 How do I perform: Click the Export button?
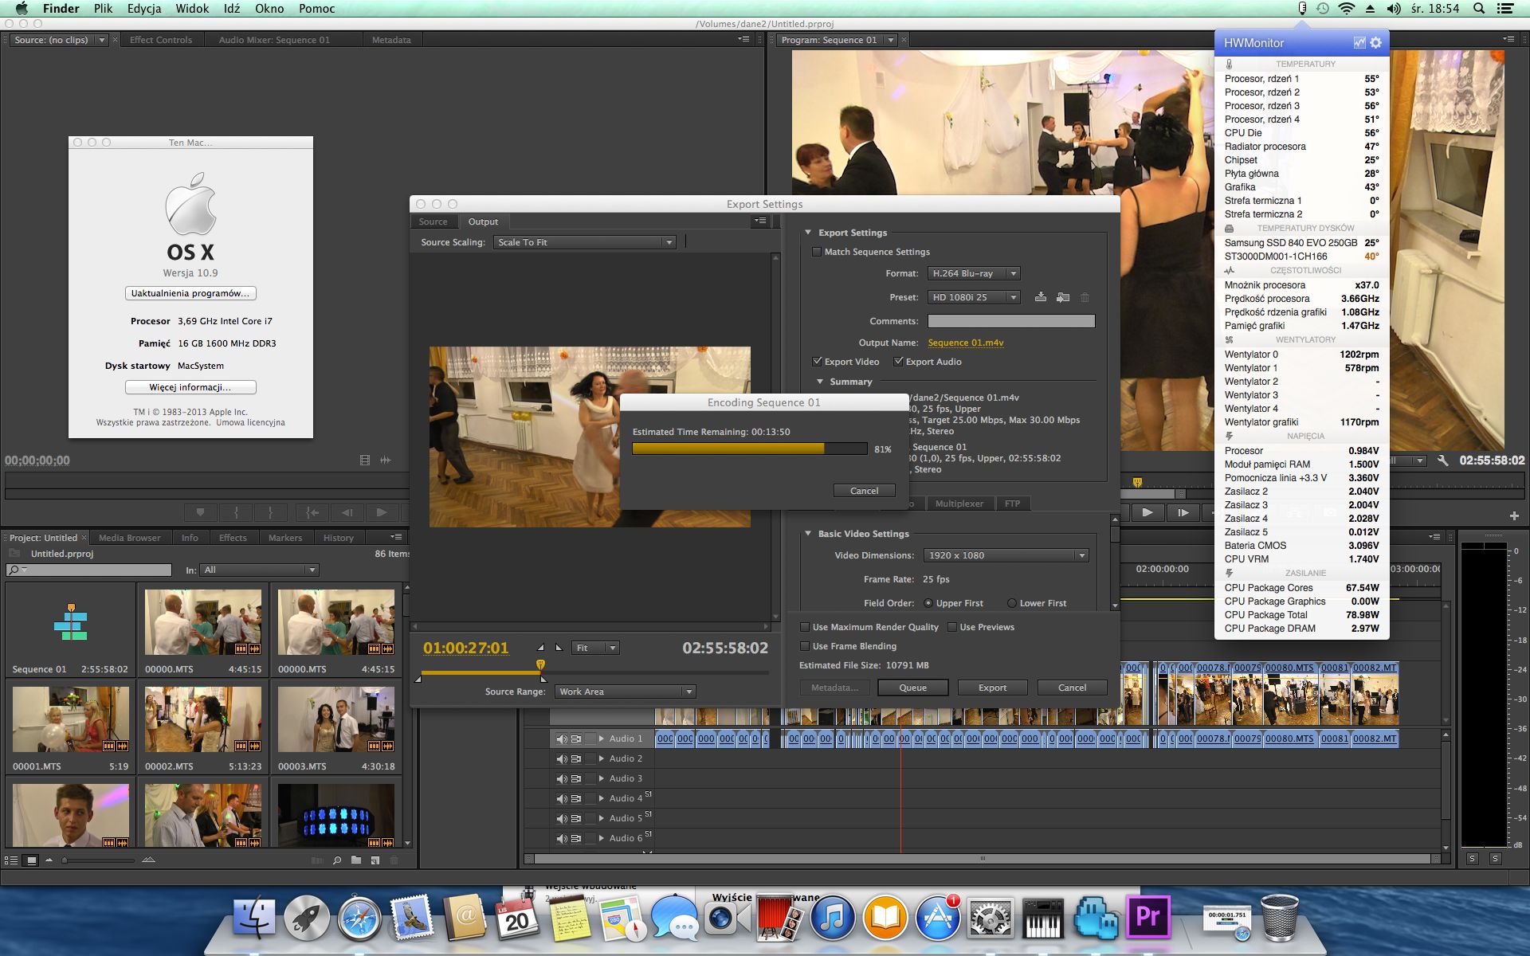click(992, 688)
